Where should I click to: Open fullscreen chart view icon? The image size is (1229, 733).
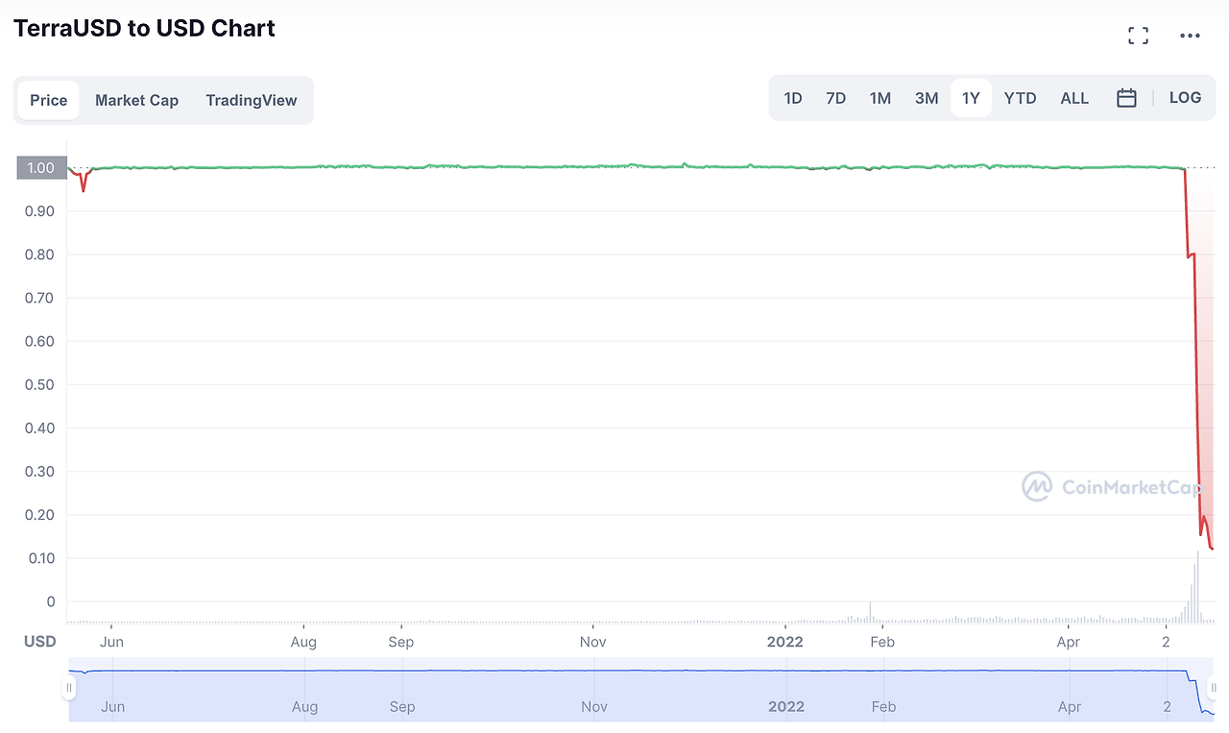click(1138, 36)
